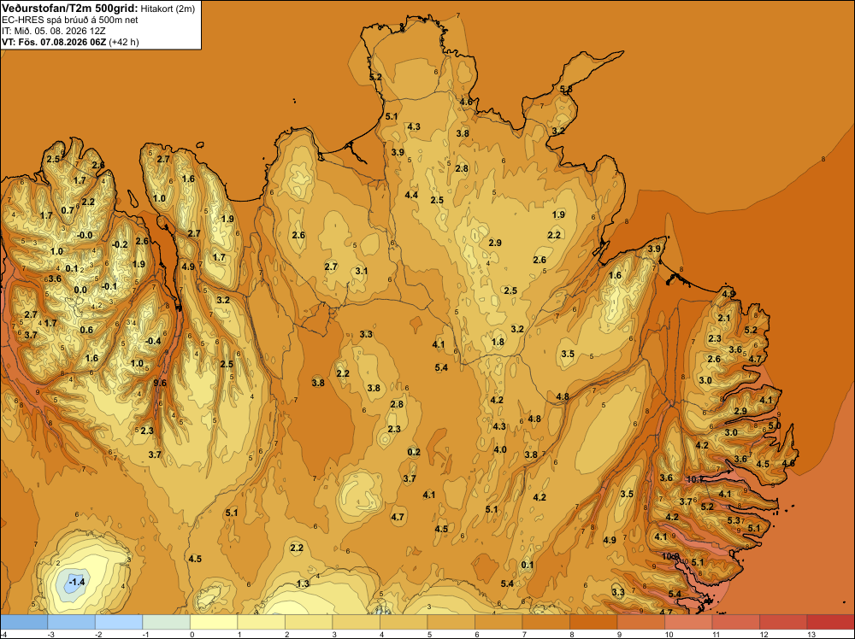Viewport: 855px width, 639px height.
Task: Select the VT valid time line in header
Action: [70, 42]
